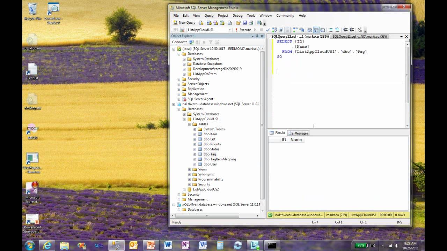Screen dimensions: 447x251
Task: Click the Name column header in results
Action: [x=296, y=140]
